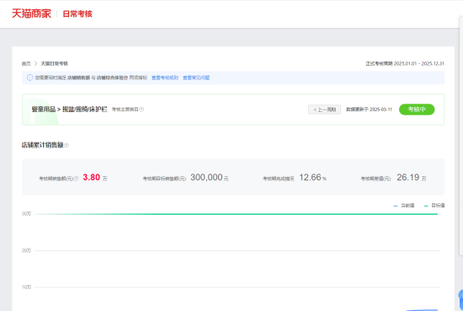Click the blue info icon in the notice bar
Screen dimensions: 463x311
pos(29,78)
